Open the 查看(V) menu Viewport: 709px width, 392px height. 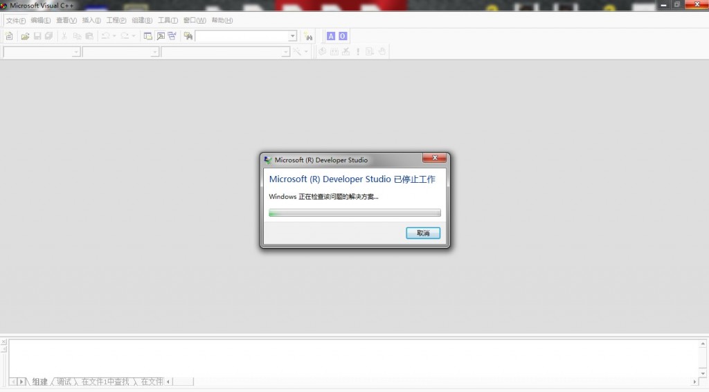coord(66,20)
